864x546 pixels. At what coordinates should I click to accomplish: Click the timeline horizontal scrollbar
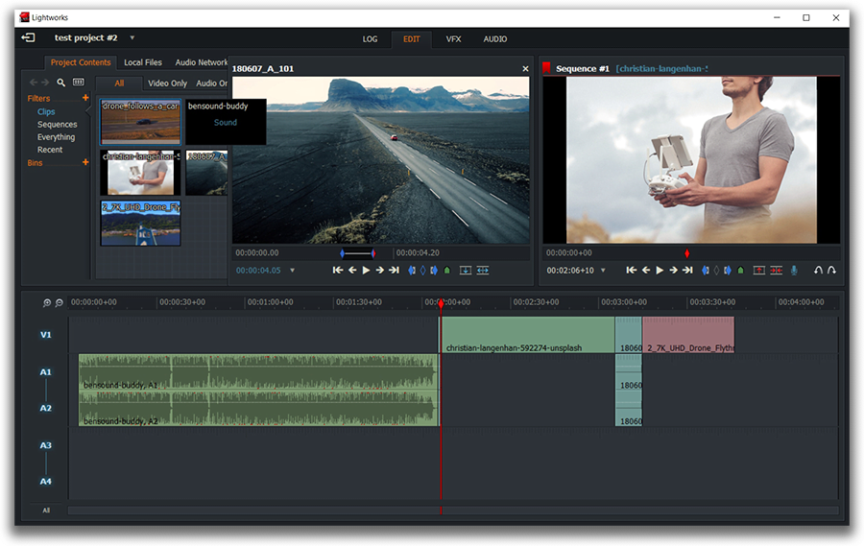[451, 510]
